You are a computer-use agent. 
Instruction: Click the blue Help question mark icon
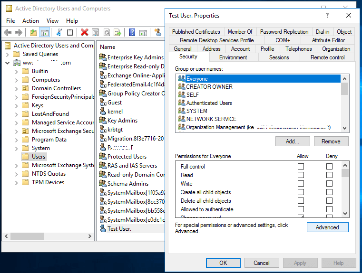point(132,32)
